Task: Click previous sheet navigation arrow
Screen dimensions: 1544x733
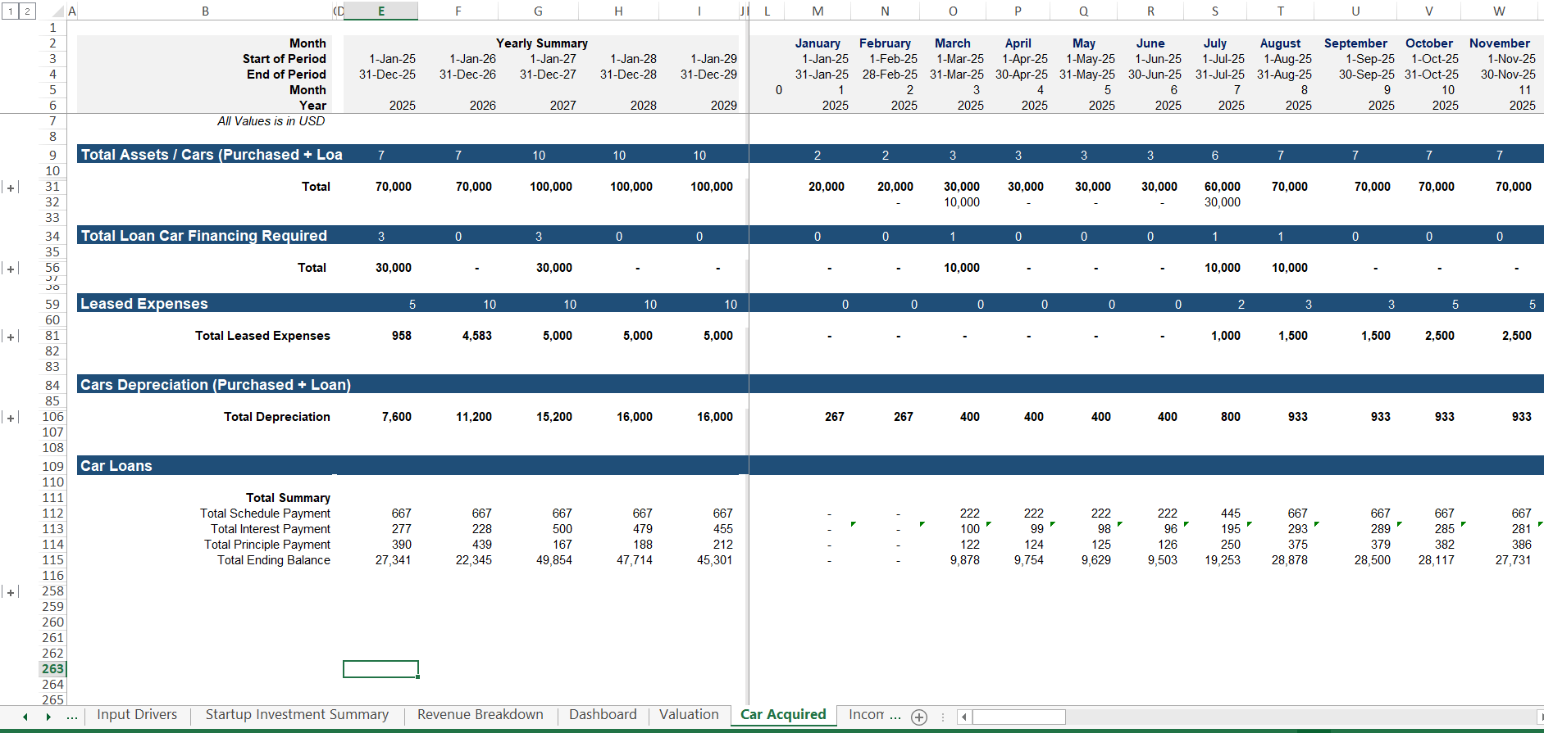Action: [25, 717]
